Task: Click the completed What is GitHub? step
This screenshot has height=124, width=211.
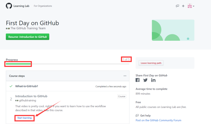Action: (27, 86)
